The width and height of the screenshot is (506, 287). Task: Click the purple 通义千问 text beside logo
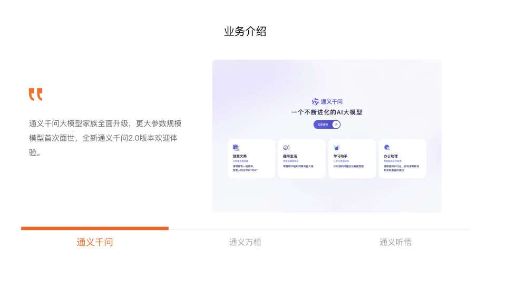(332, 102)
